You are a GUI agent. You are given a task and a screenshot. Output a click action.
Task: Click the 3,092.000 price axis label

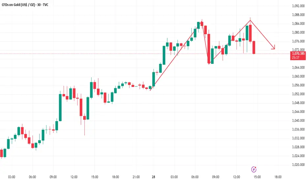pos(298,6)
